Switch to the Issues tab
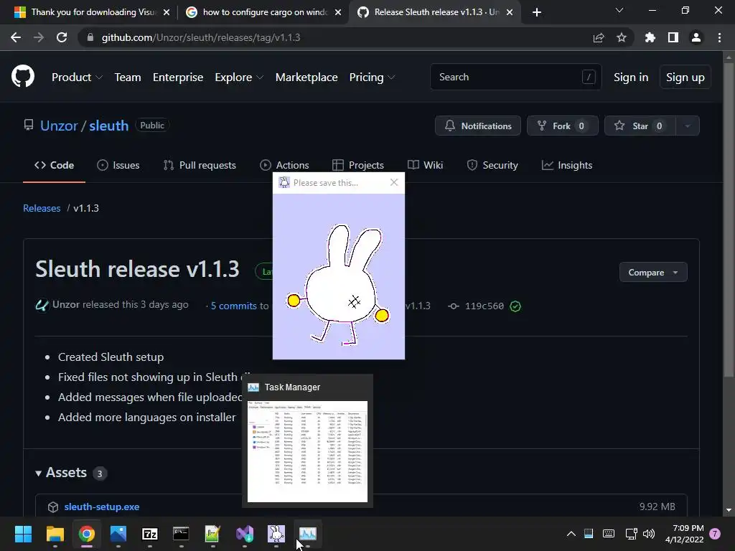 point(118,165)
